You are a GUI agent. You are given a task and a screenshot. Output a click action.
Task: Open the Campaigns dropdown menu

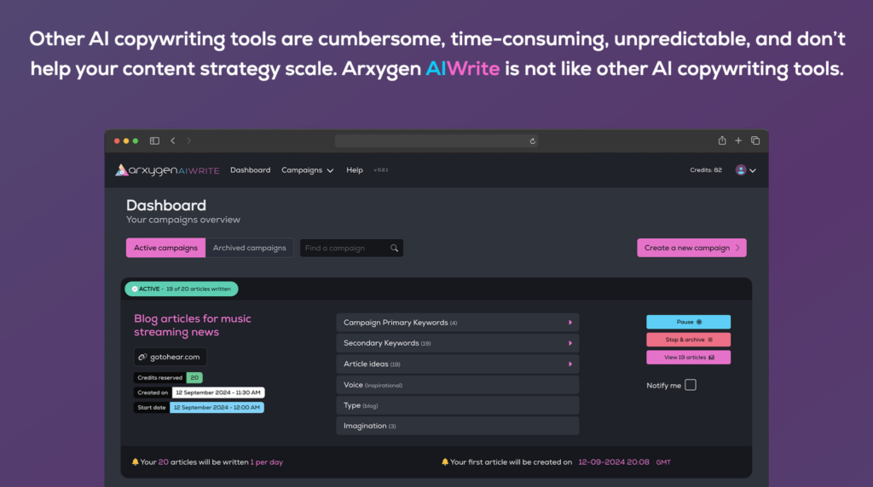point(307,170)
